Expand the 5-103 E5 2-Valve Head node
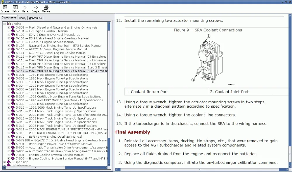292x172 pixels. pos(8,38)
